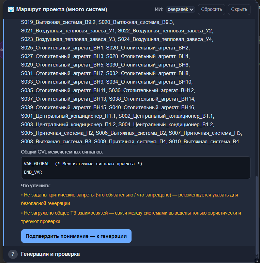
Task: Click text S033_Отопительный_агрегат_ВН9
Action: pos(62,82)
